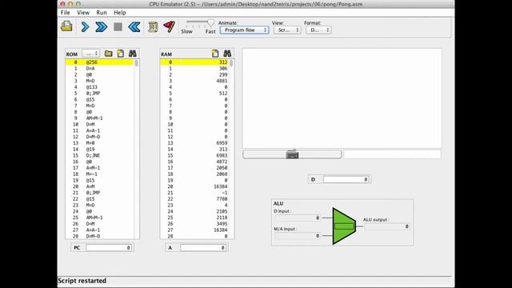512x288 pixels.
Task: Select RAM row 0 value 312
Action: click(194, 62)
